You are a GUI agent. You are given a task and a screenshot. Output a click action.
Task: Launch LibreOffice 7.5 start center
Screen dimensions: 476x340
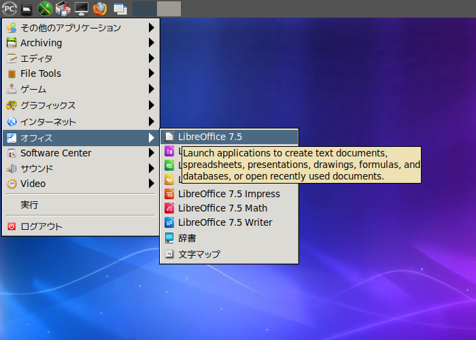click(x=229, y=137)
